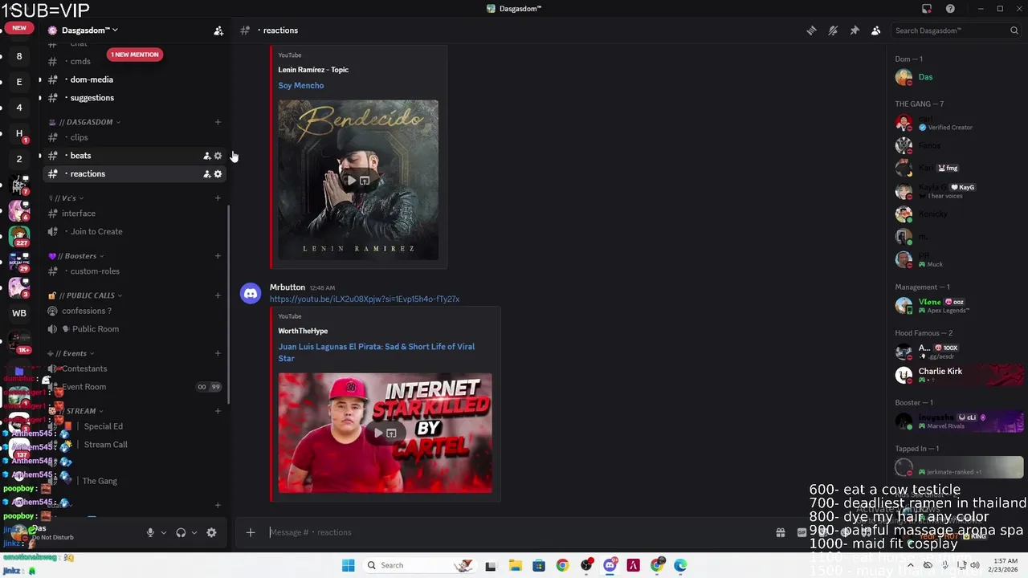Play the Internet Star Killed by Cartel thumbnail
The width and height of the screenshot is (1028, 578).
point(385,433)
